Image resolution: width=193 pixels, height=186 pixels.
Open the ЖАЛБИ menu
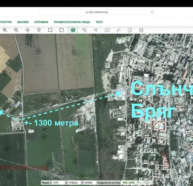point(23,22)
